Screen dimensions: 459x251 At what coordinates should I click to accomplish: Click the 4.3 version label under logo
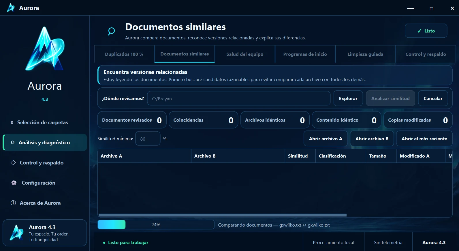pyautogui.click(x=45, y=99)
